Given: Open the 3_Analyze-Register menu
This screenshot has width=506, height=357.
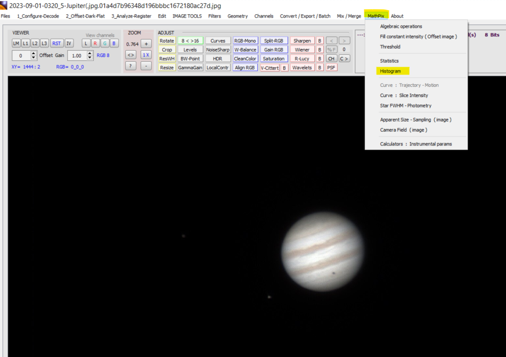Looking at the screenshot, I should (132, 16).
